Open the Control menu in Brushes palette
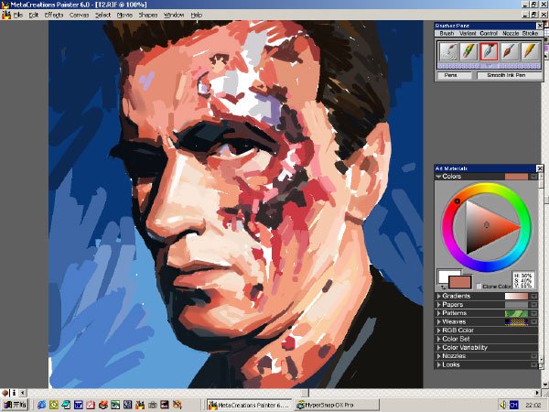The height and width of the screenshot is (412, 549). coord(489,33)
